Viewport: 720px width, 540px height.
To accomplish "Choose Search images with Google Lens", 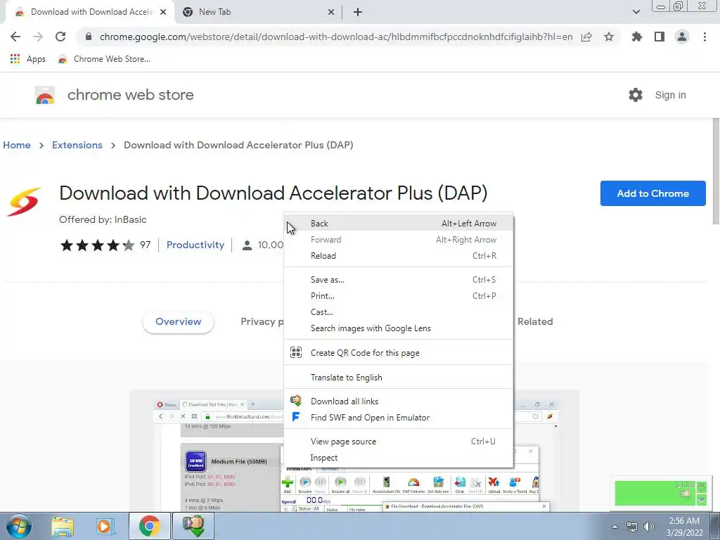I will click(398, 328).
